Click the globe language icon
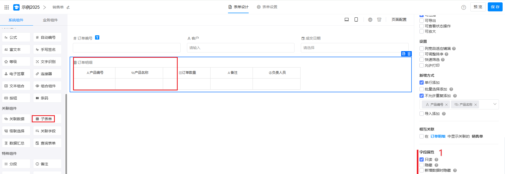The width and height of the screenshot is (505, 174). click(x=370, y=20)
